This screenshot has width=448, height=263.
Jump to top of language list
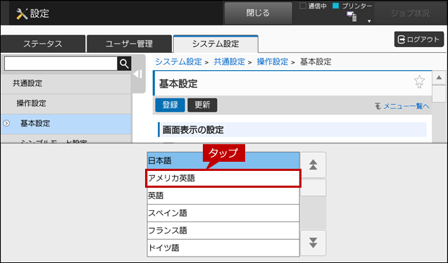(313, 165)
